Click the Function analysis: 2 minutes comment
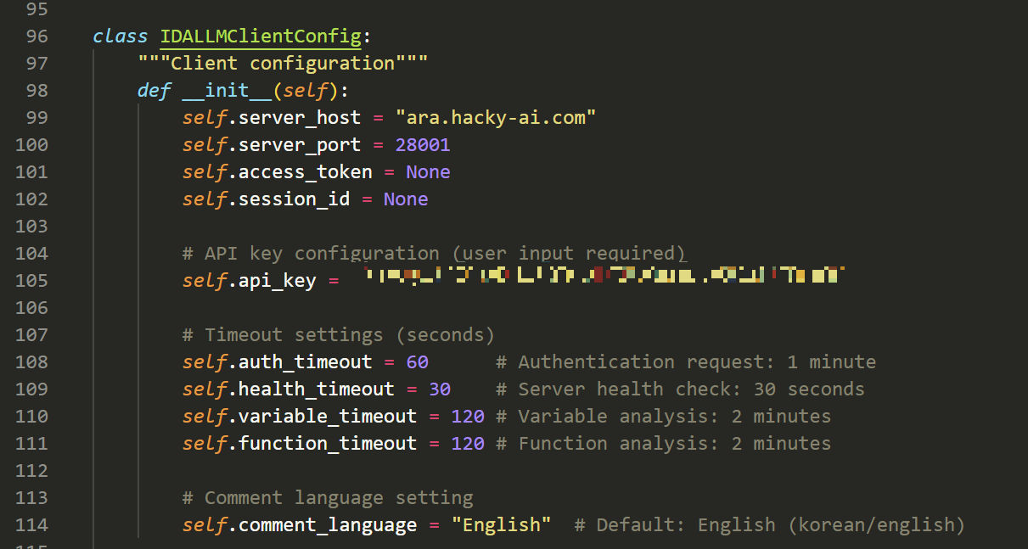 click(674, 444)
